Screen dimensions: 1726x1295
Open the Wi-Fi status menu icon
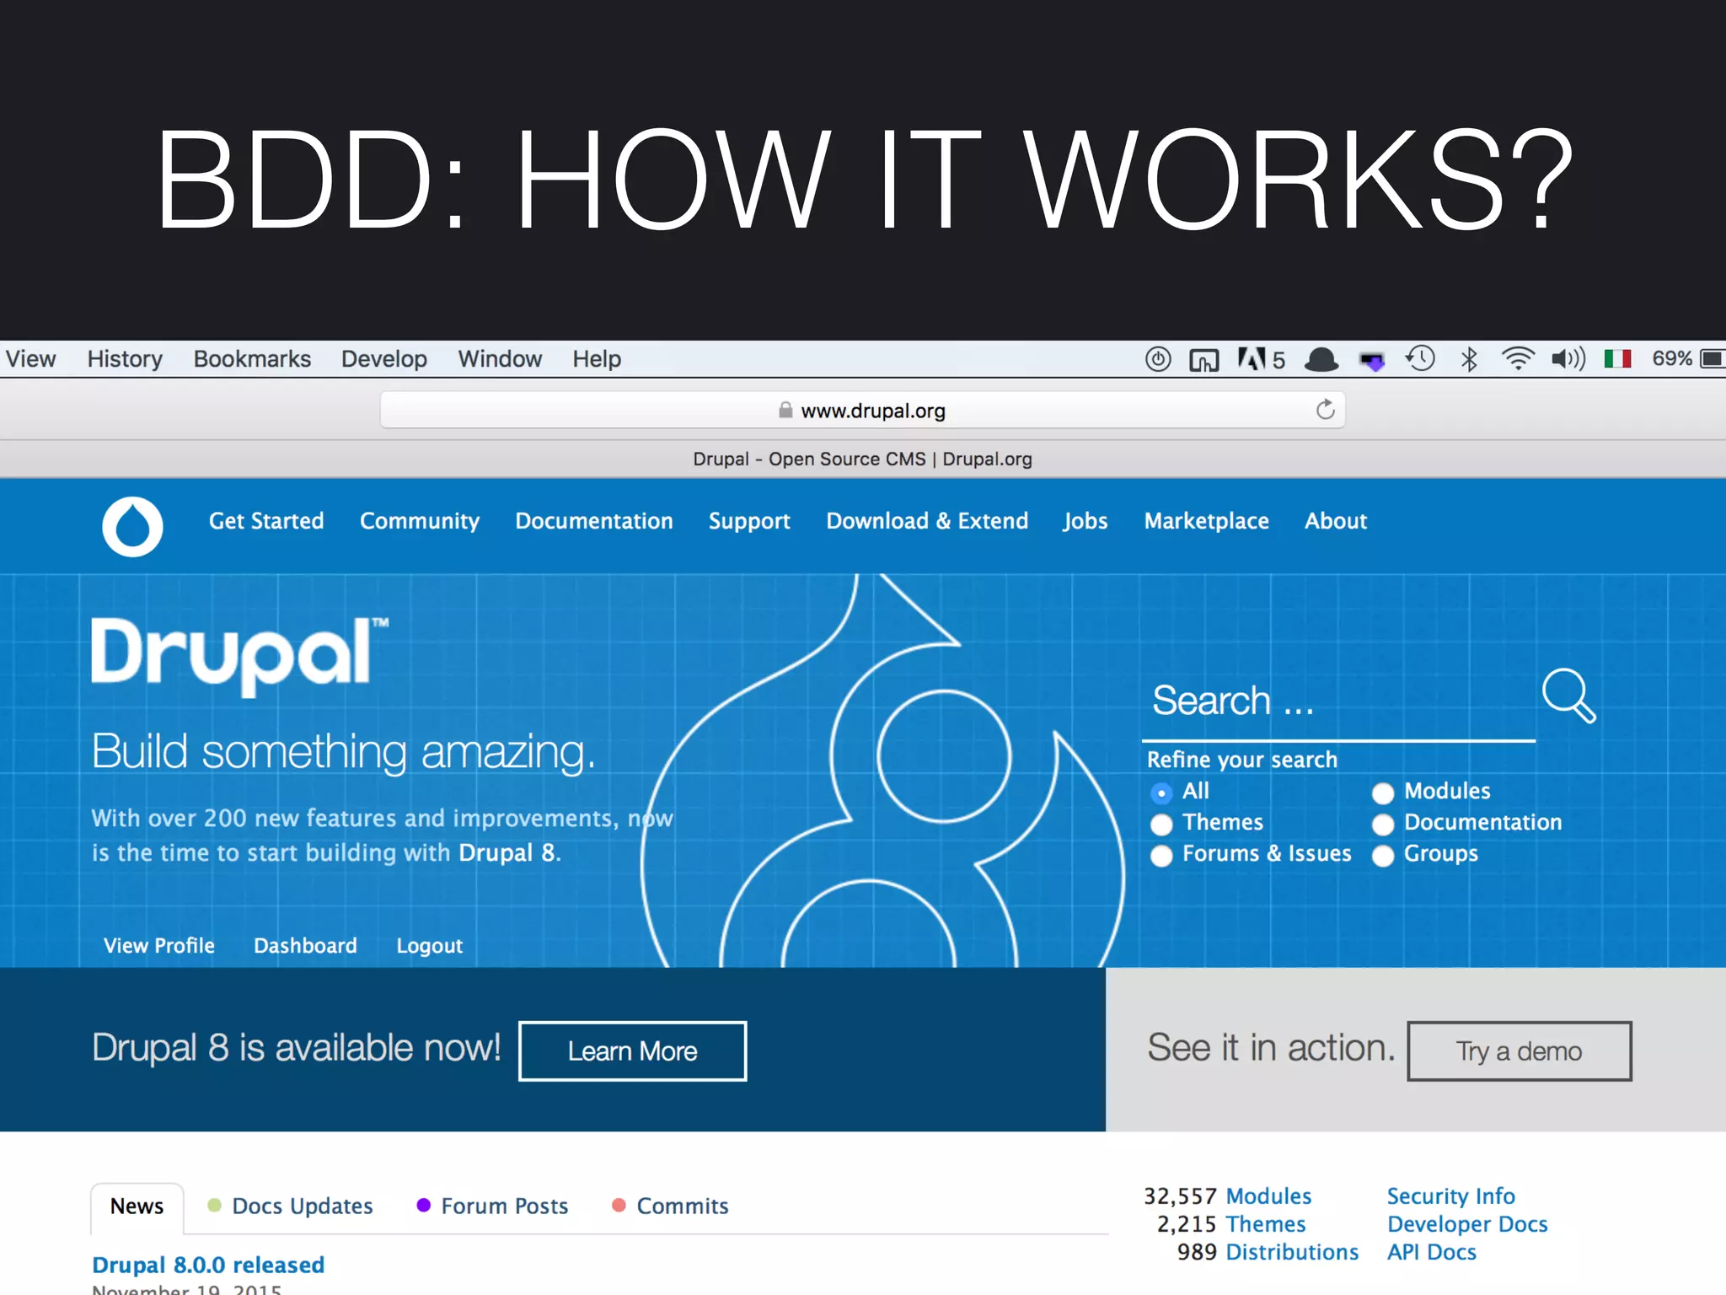1518,359
